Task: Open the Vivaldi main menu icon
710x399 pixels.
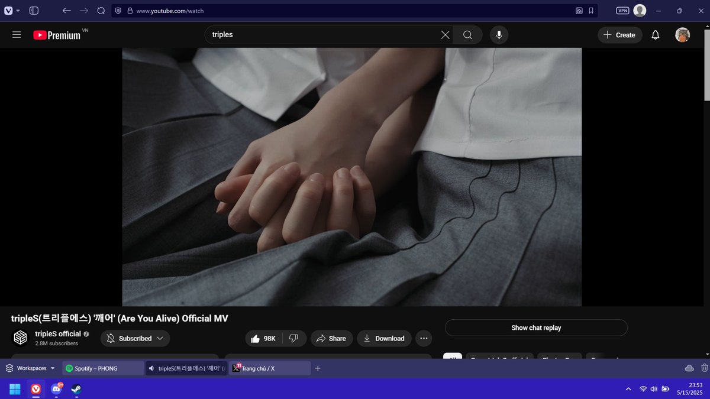Action: tap(9, 11)
